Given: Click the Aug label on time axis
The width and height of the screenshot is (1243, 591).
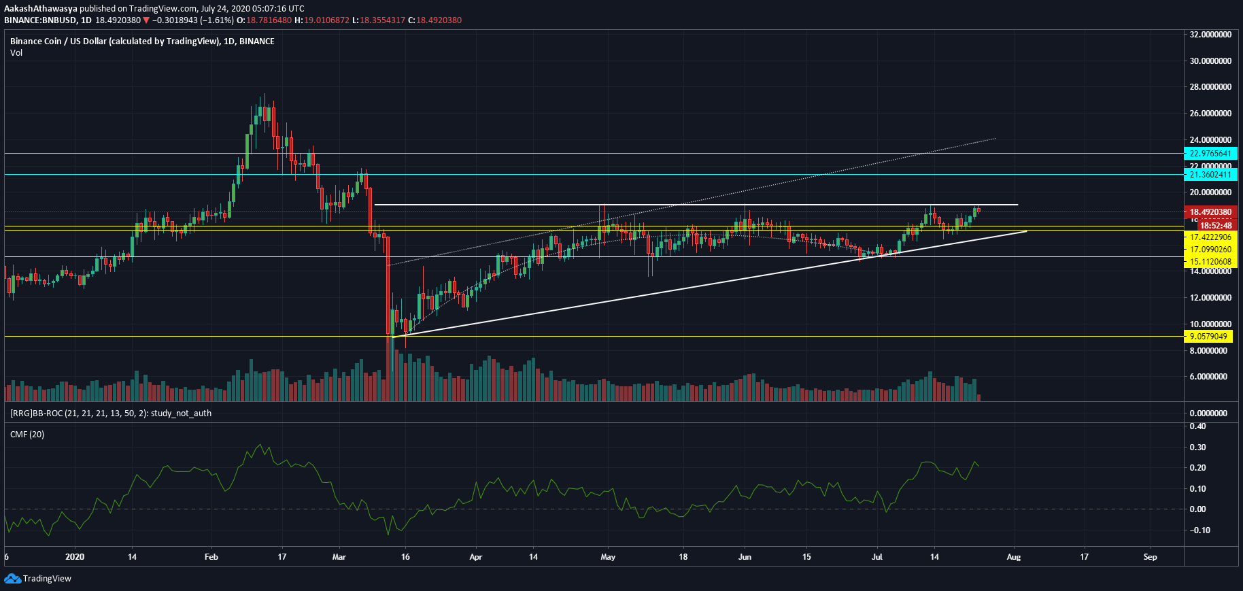Looking at the screenshot, I should coord(1014,557).
